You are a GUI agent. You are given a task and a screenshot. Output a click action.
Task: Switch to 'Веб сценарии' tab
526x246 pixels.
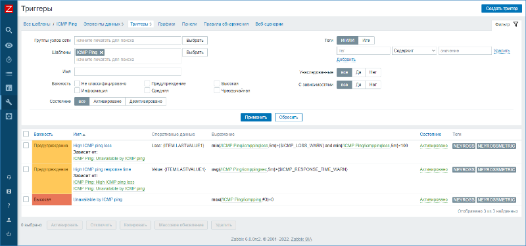click(269, 24)
